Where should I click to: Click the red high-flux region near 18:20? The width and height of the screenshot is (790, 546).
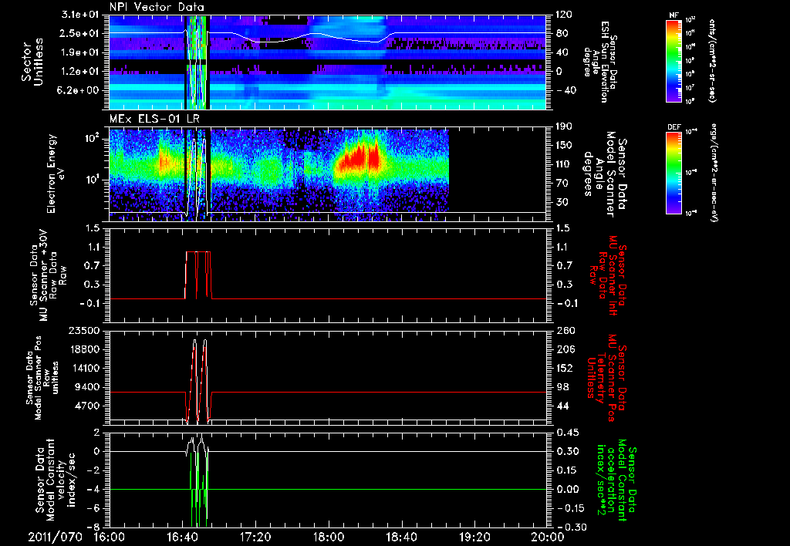tap(359, 156)
